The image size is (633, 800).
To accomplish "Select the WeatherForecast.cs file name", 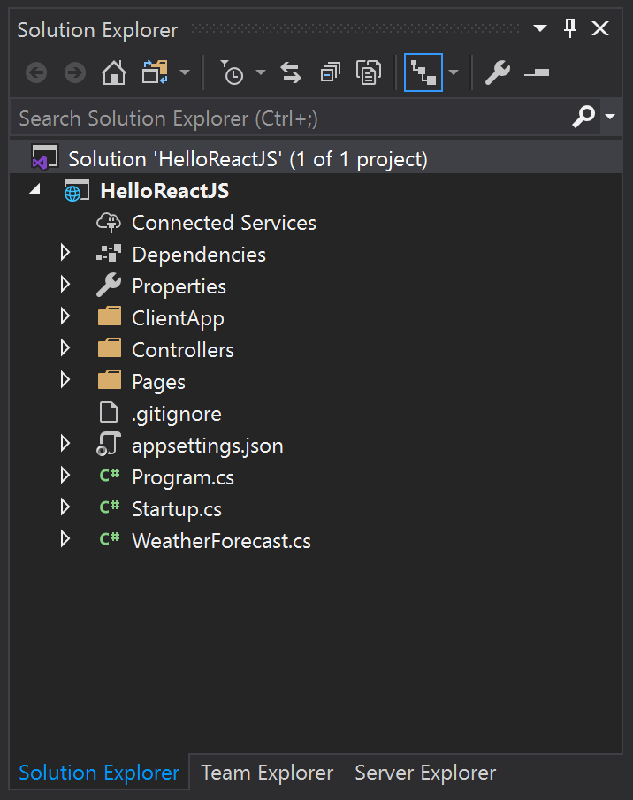I will point(221,541).
